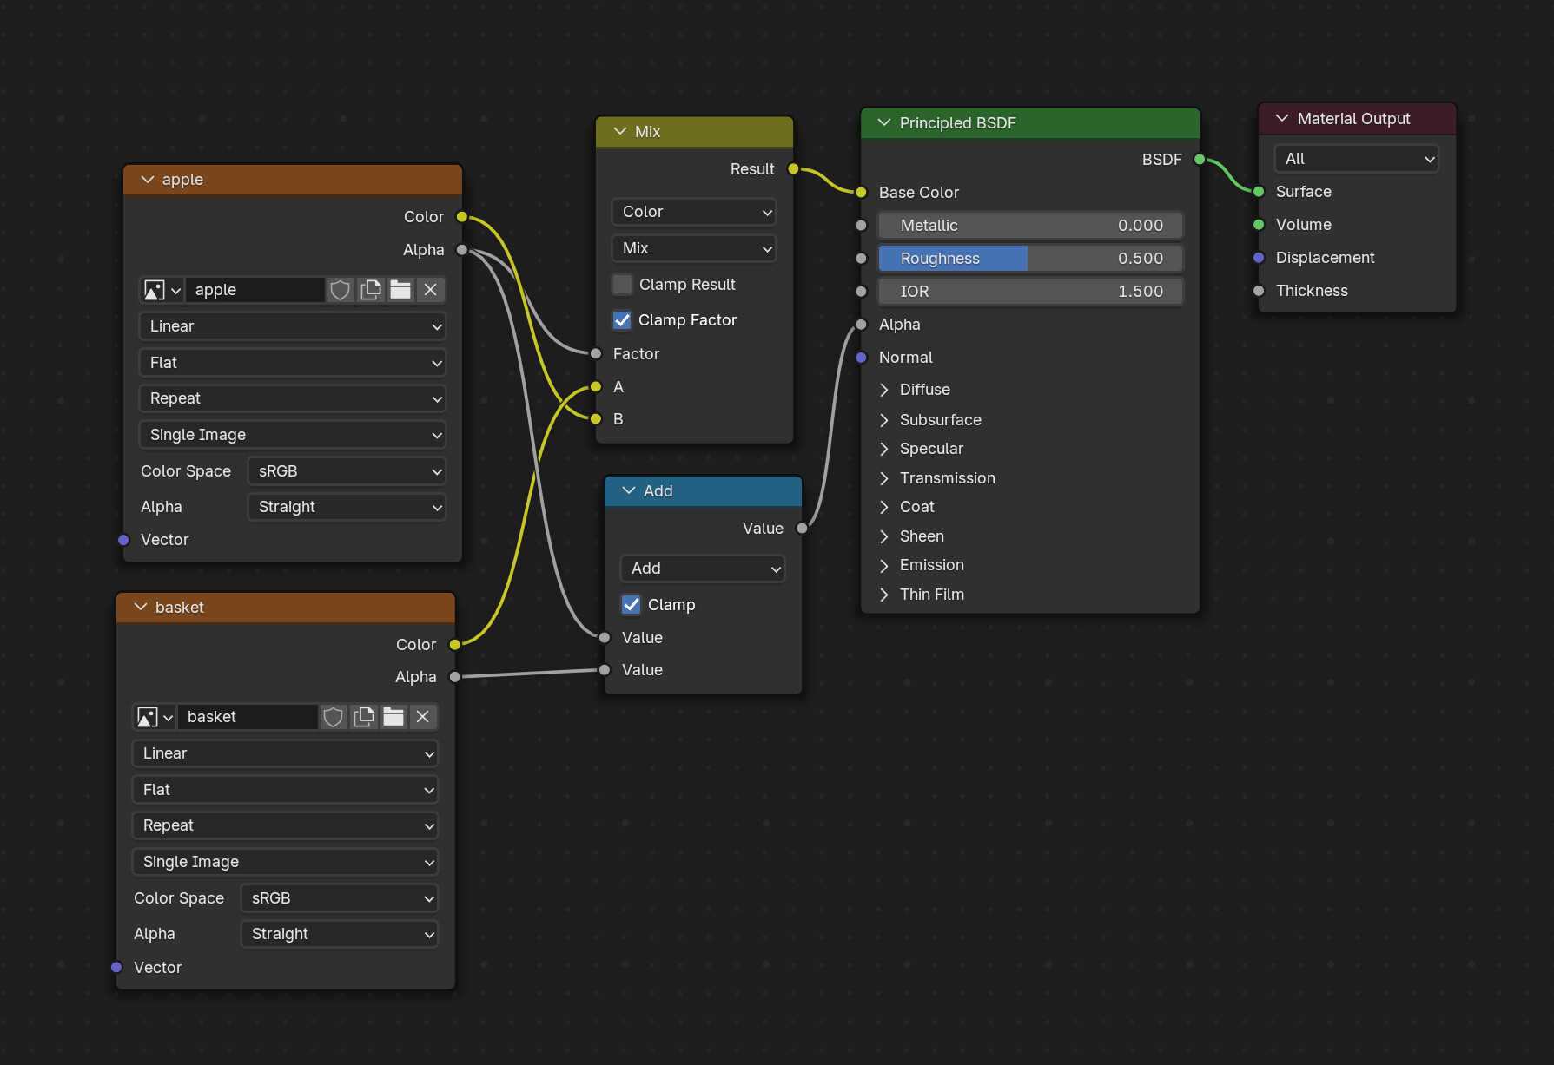This screenshot has height=1065, width=1554.
Task: Enable Clamp Result in Mix node
Action: point(622,285)
